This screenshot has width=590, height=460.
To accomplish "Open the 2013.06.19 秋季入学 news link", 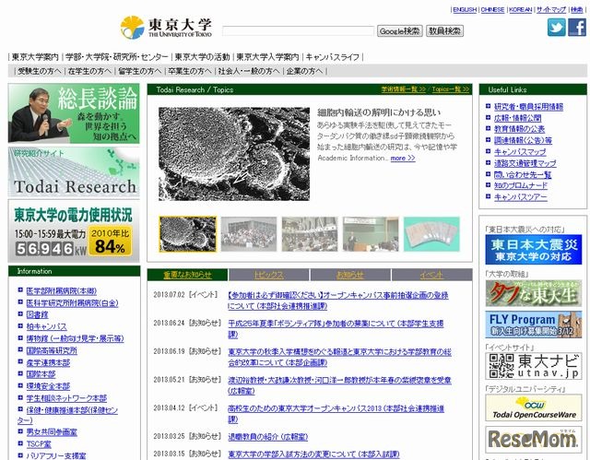I will 339,357.
